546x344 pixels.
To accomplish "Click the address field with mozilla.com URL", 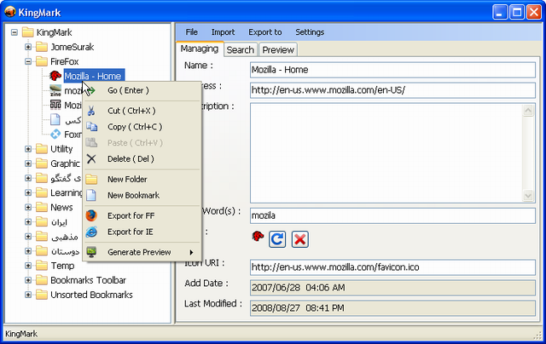I will coord(392,90).
